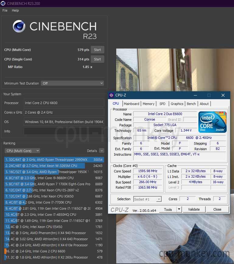The height and width of the screenshot is (264, 234).
Task: Select ranking row Intel Xeon CPU E5-2697 v2
Action: coord(54,190)
